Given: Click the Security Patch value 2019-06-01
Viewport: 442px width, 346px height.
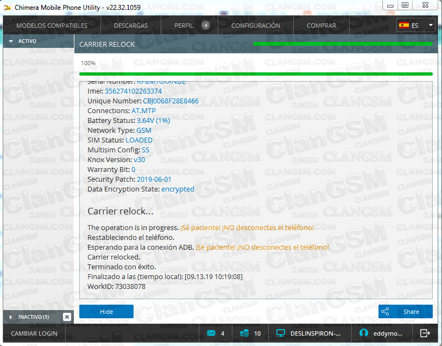Looking at the screenshot, I should [154, 180].
